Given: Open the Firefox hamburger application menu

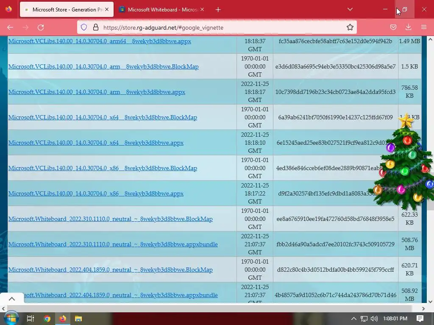Looking at the screenshot, I should pos(424,27).
